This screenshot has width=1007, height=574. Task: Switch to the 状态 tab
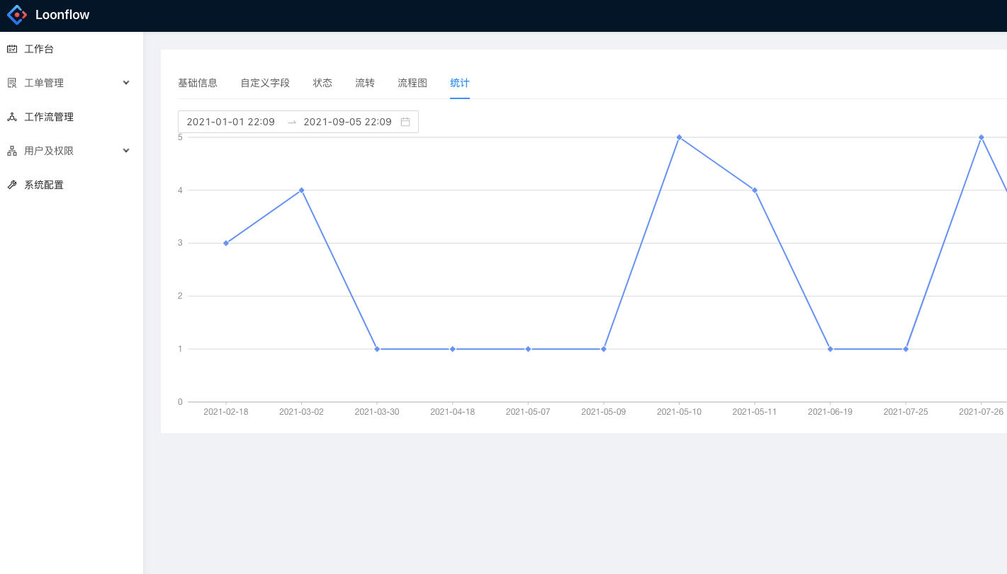tap(322, 83)
